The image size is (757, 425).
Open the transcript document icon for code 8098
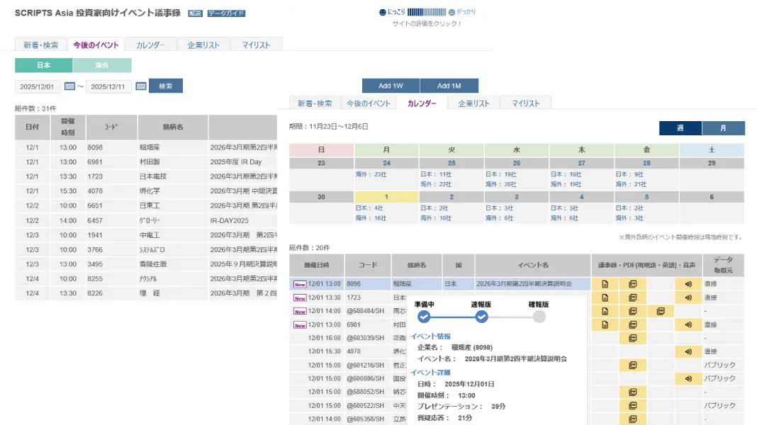605,284
